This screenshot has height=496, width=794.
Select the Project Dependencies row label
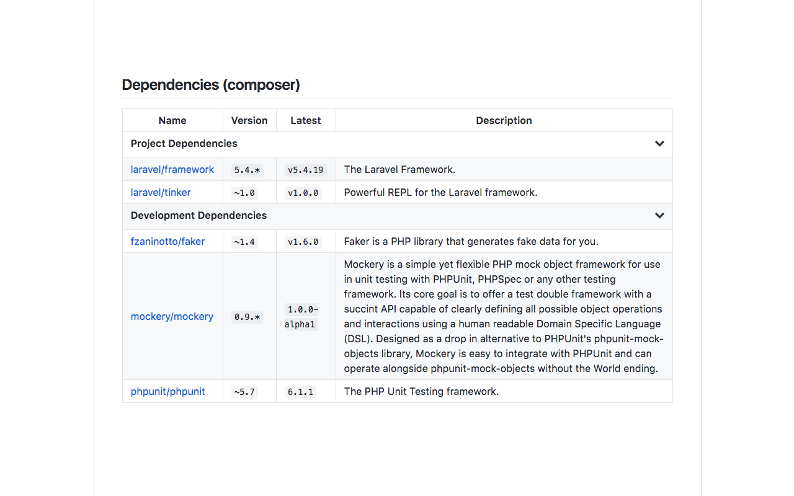click(184, 143)
